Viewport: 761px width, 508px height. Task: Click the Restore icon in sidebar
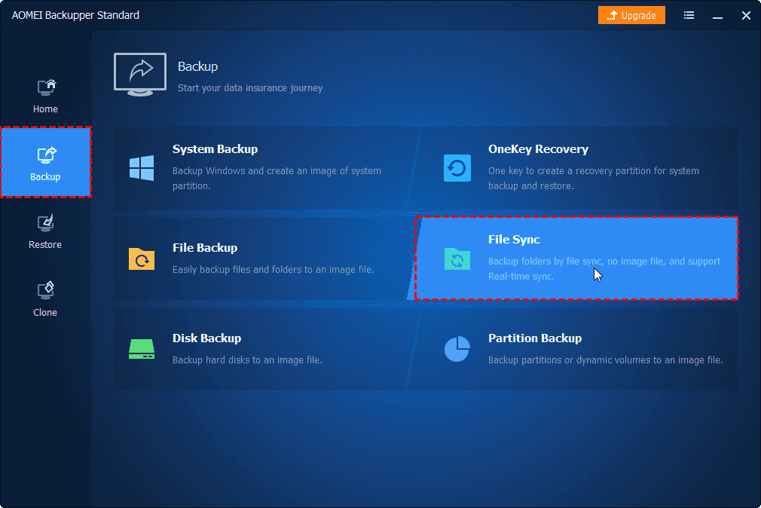click(46, 223)
